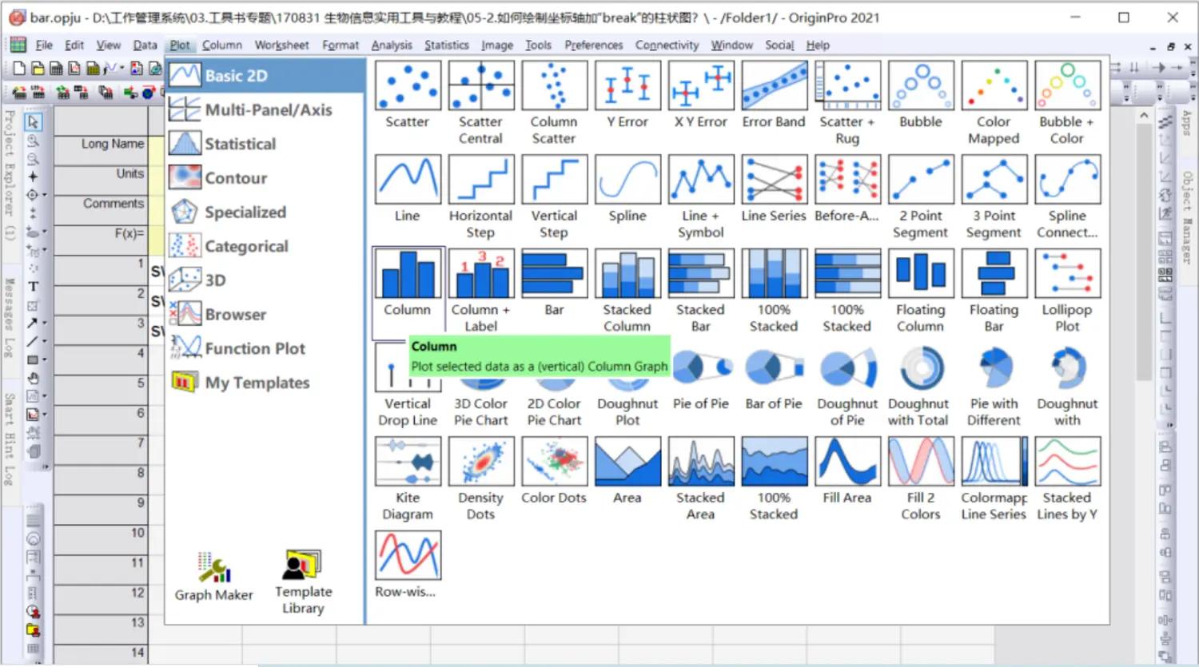Open Contour plot category
This screenshot has width=1199, height=667.
(265, 178)
